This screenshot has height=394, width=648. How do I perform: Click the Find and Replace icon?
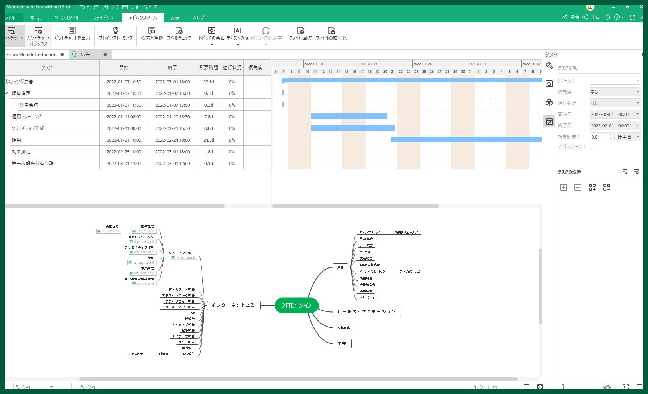click(x=152, y=30)
